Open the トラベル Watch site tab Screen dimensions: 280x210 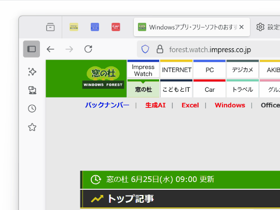coord(243,89)
